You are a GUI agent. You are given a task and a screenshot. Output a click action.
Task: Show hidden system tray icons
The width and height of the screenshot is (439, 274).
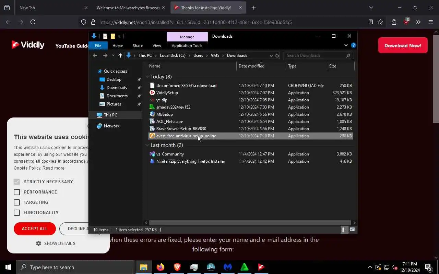tap(370, 267)
